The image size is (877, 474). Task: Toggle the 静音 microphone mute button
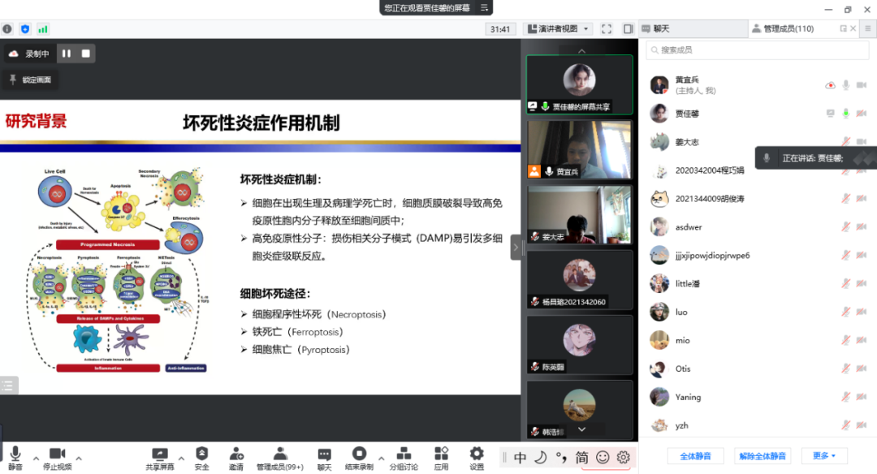point(15,455)
